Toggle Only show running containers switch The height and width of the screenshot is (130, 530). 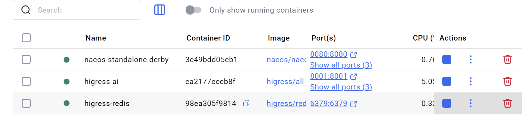click(x=193, y=10)
